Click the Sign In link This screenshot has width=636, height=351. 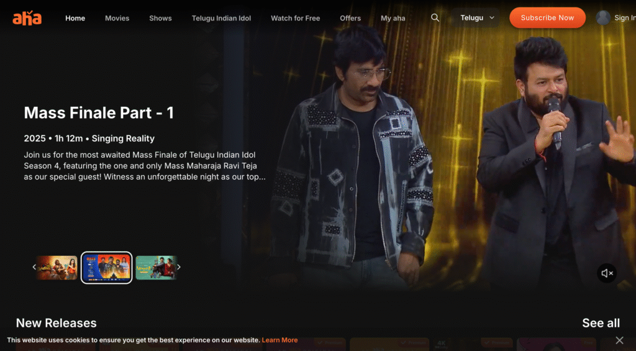coord(625,18)
